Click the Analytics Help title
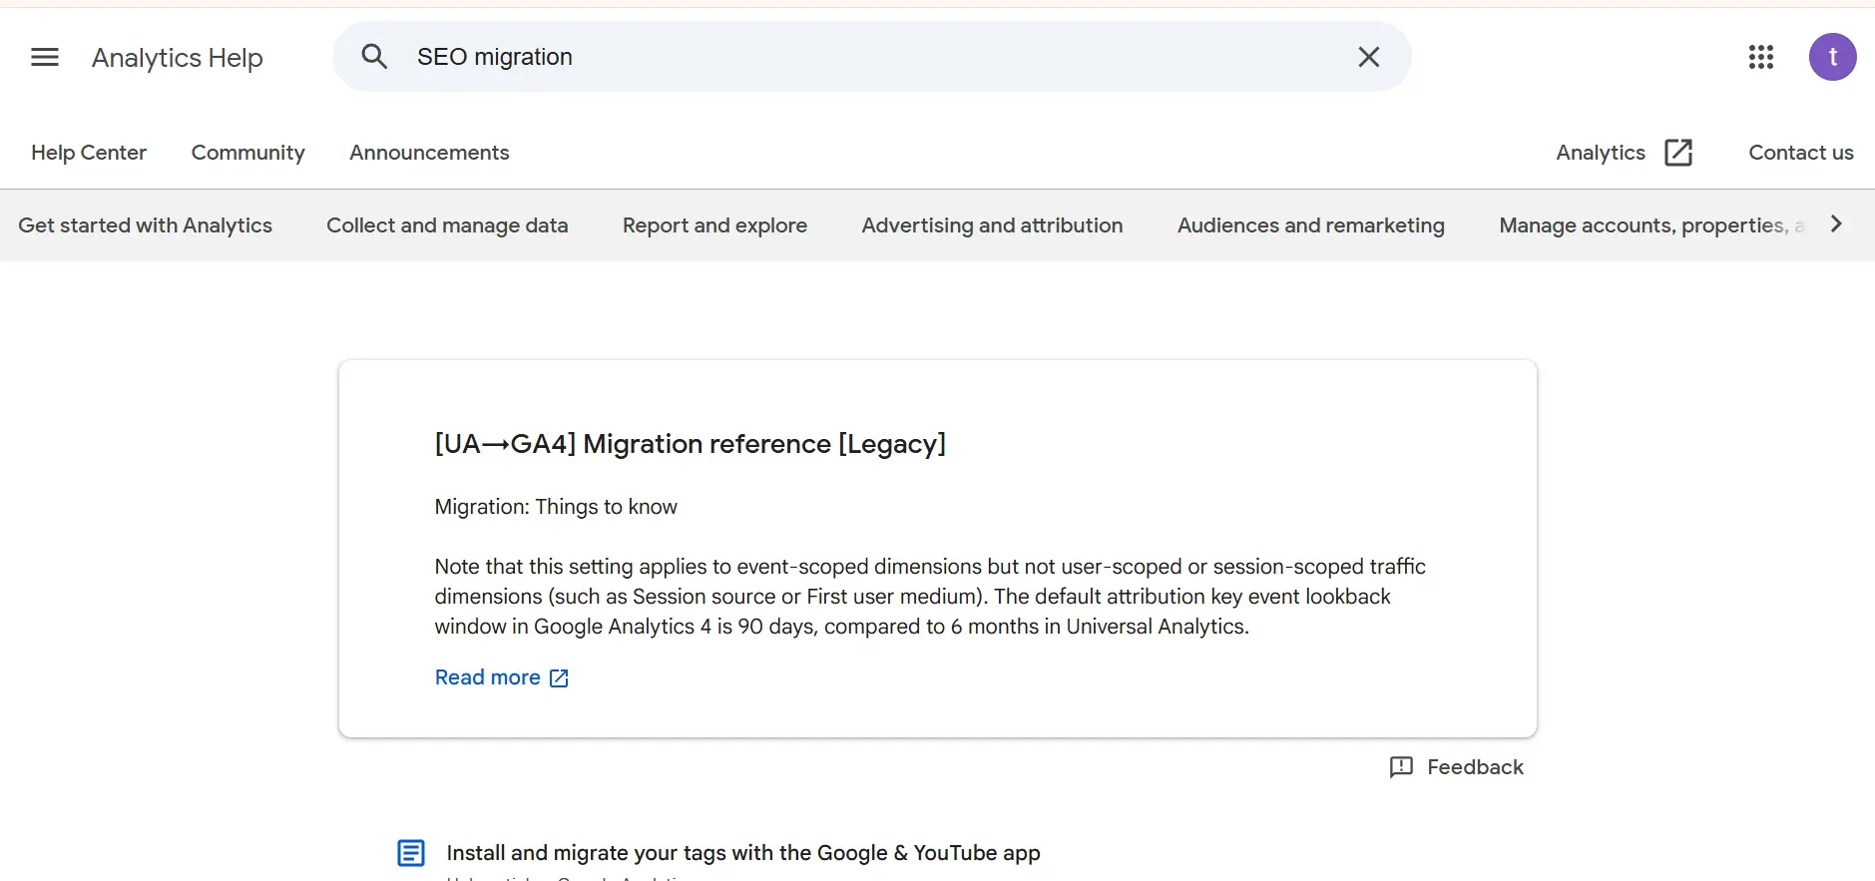 [178, 58]
